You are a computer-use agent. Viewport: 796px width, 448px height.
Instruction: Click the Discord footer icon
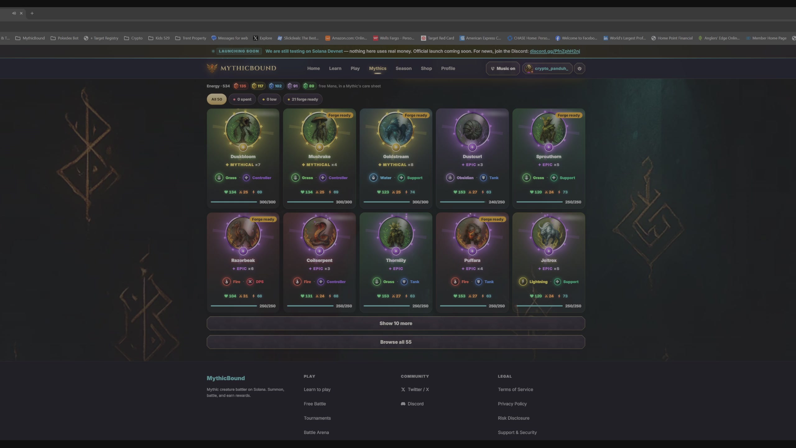(403, 404)
